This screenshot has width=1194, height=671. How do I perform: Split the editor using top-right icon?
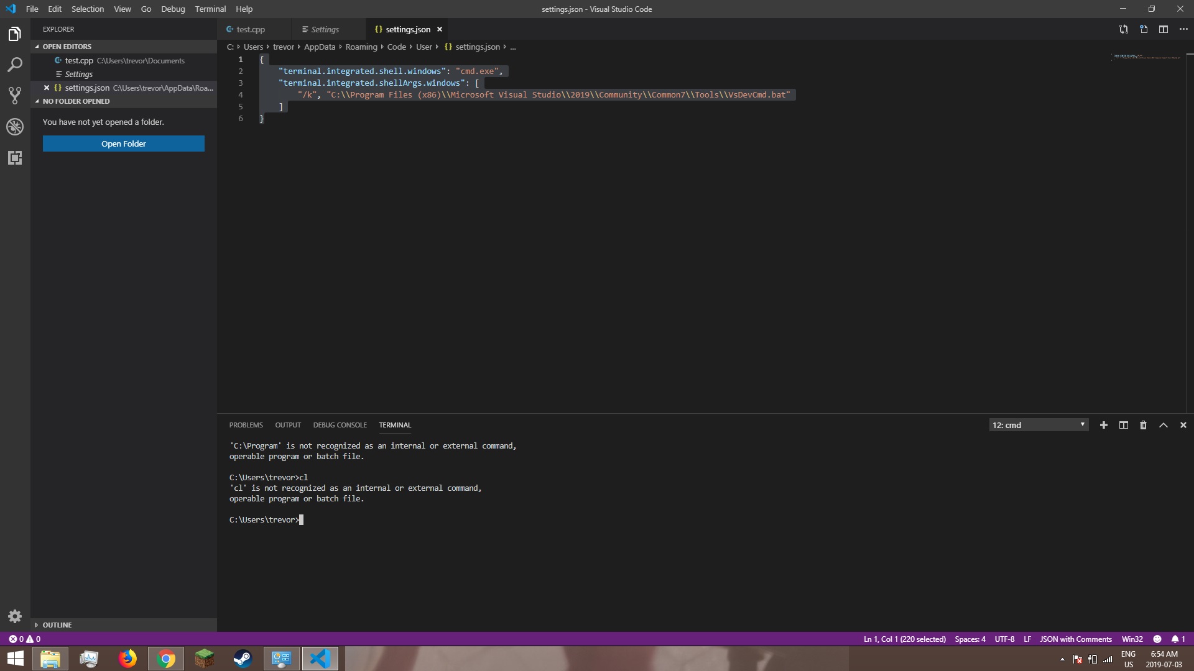point(1164,29)
